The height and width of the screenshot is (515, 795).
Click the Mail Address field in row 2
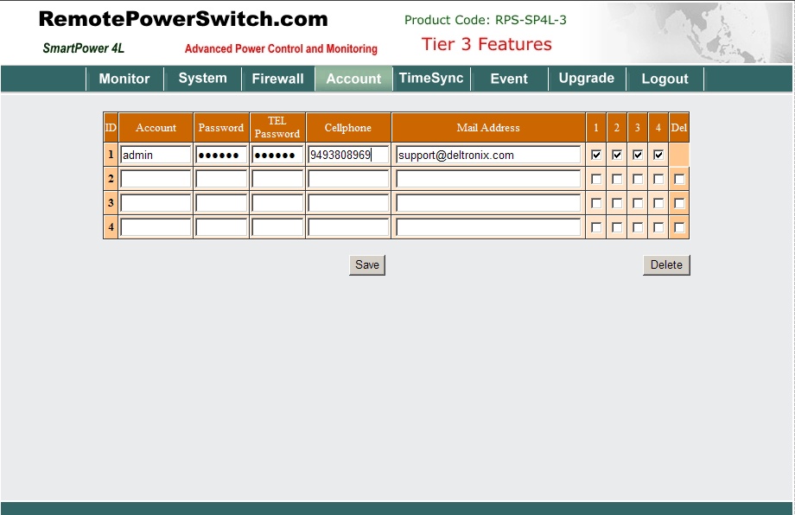tap(488, 179)
